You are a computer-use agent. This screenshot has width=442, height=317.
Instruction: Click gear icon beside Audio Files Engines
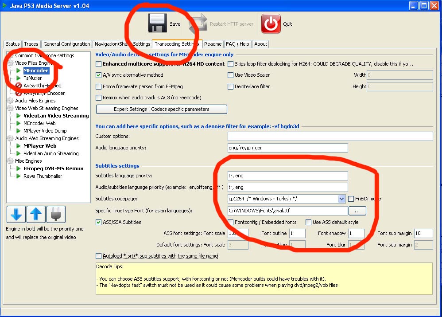(x=11, y=101)
